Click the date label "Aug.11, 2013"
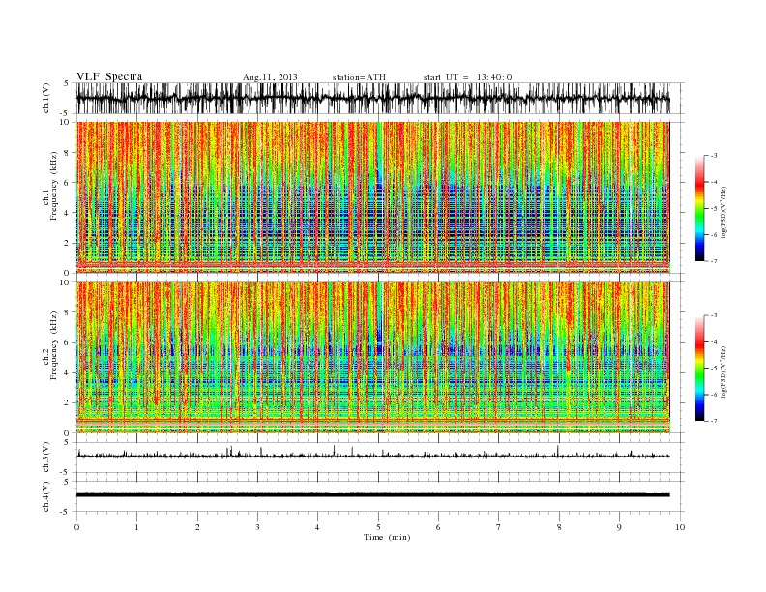 (270, 77)
